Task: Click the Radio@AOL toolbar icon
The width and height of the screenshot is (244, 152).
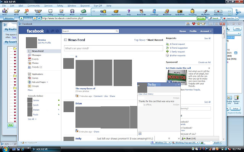Action: tap(180, 12)
